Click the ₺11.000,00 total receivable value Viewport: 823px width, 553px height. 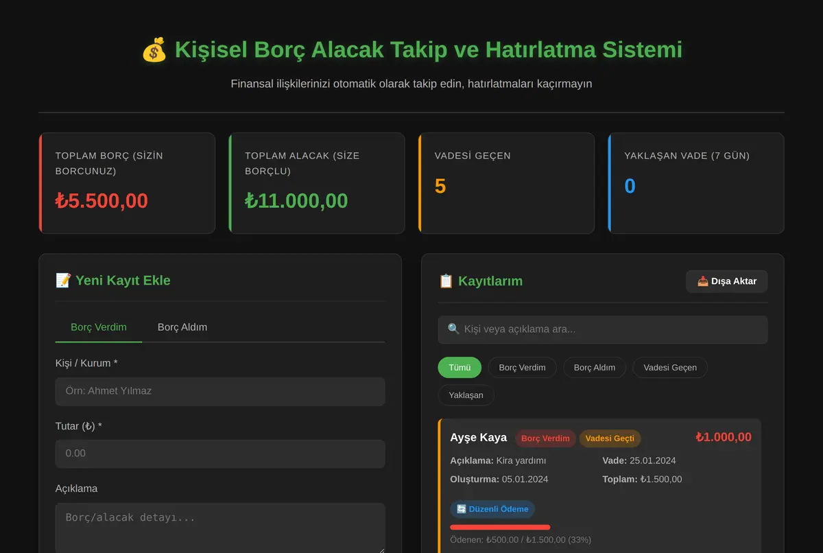(x=296, y=200)
